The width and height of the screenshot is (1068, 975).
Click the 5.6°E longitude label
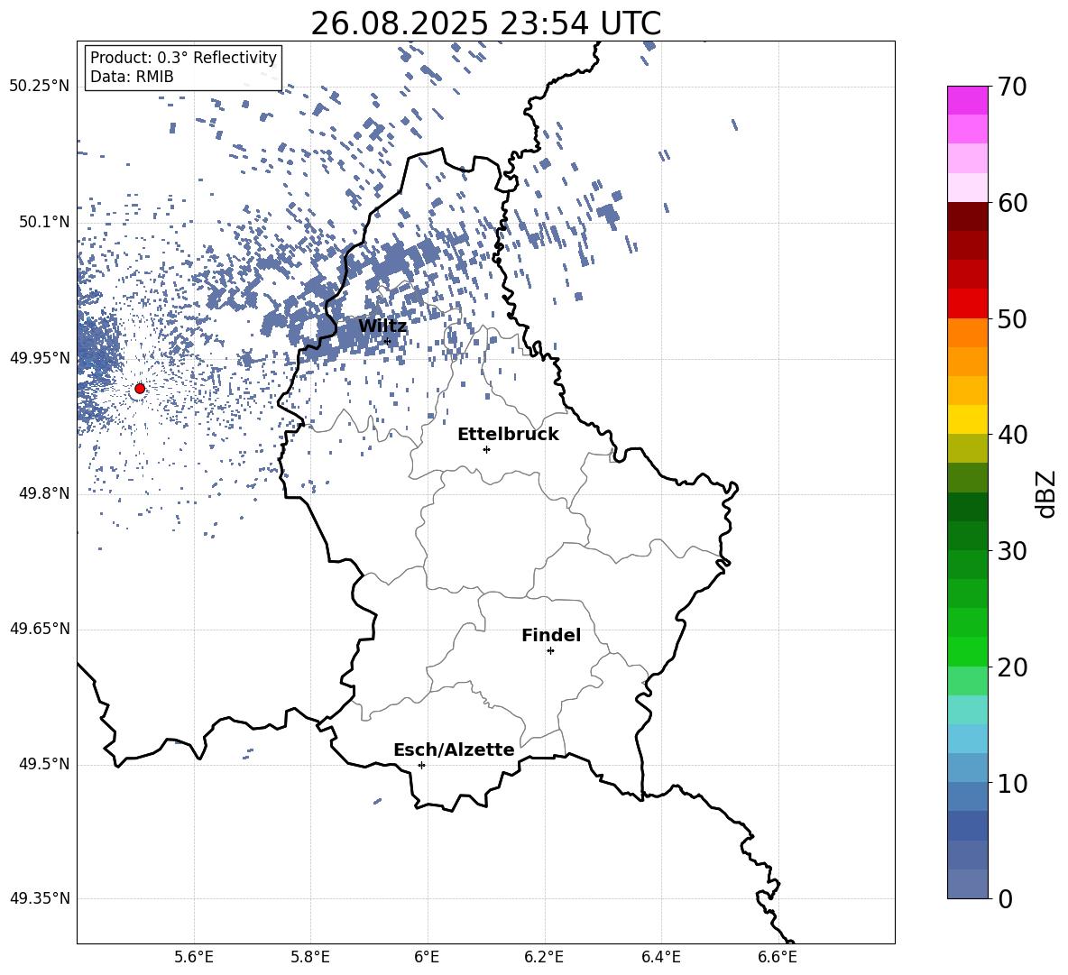[x=194, y=957]
